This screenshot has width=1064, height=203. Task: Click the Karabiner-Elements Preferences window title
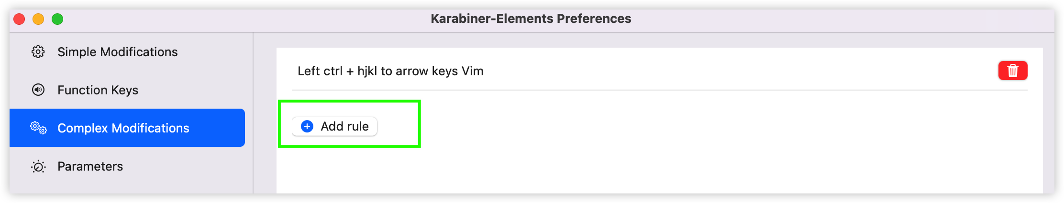click(x=531, y=19)
